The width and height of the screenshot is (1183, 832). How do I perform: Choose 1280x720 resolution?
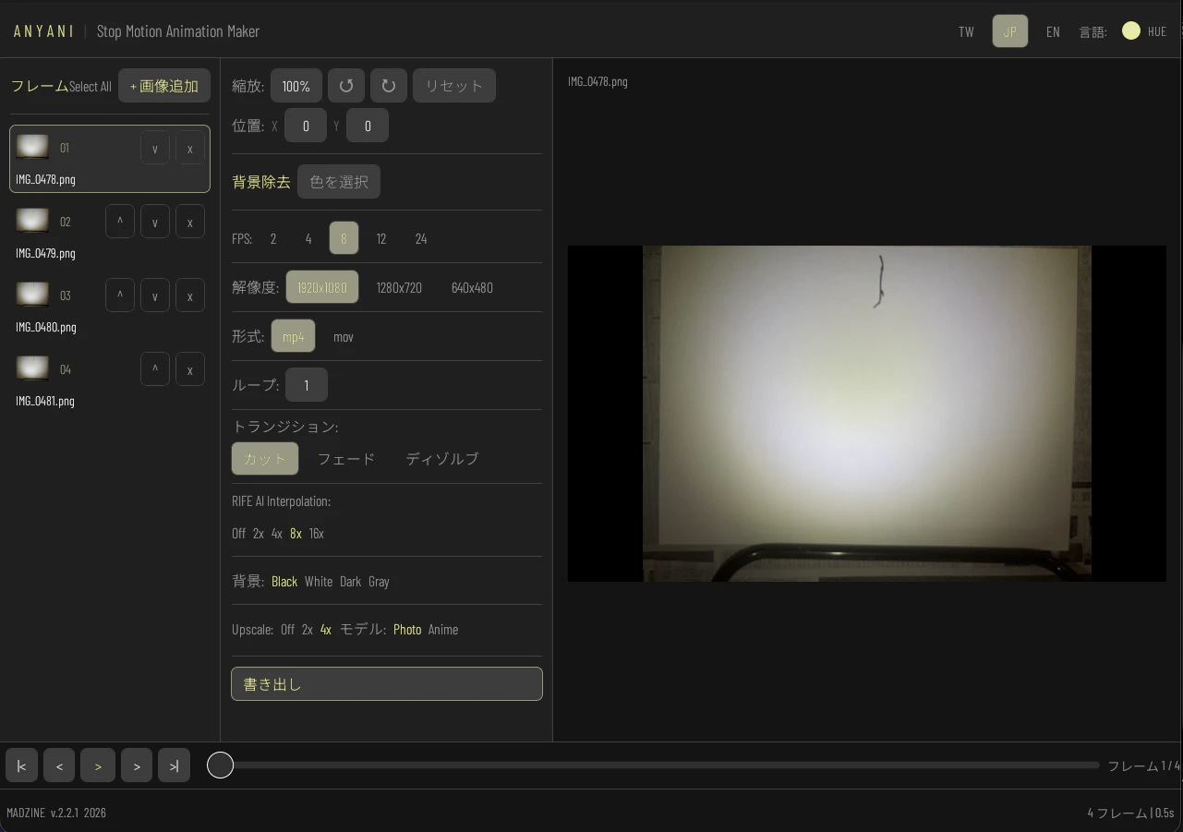[x=399, y=287]
